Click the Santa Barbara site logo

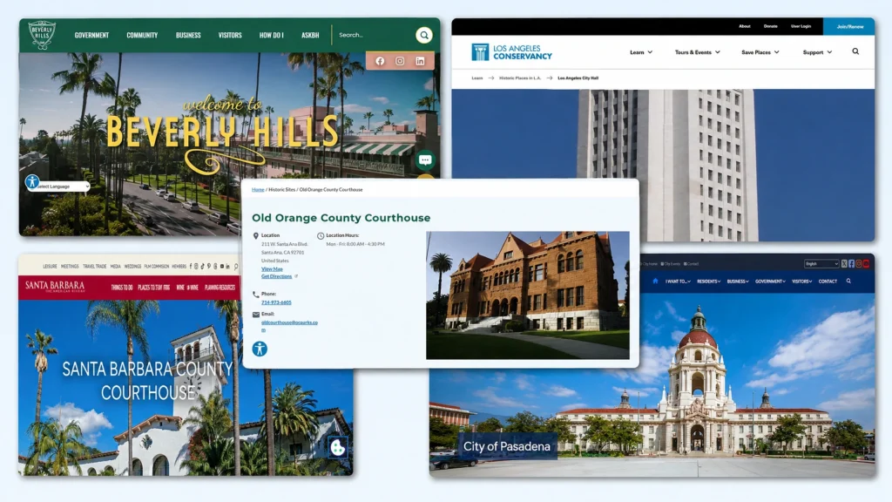[x=55, y=286]
